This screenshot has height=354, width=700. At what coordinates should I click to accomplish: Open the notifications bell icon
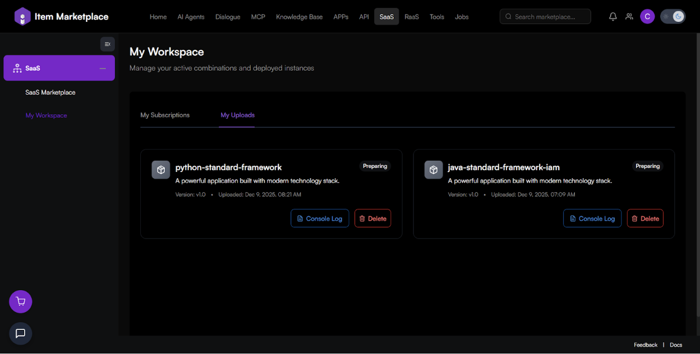click(613, 17)
